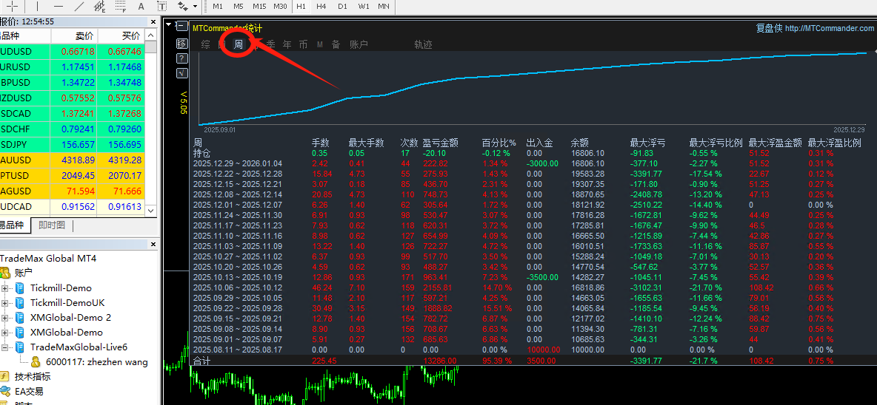Click the 盈亏金额 column header
The width and height of the screenshot is (877, 405).
(x=440, y=143)
